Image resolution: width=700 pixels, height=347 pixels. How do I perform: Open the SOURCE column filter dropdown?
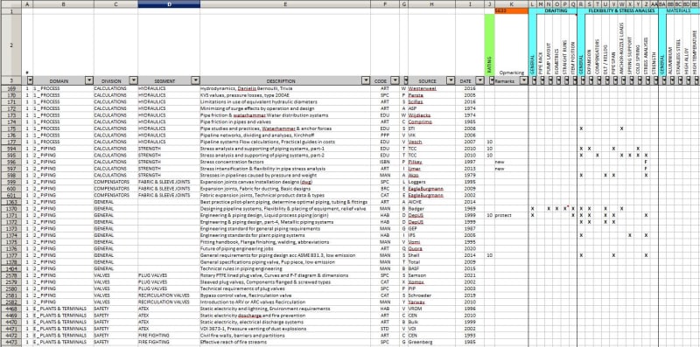[x=451, y=80]
